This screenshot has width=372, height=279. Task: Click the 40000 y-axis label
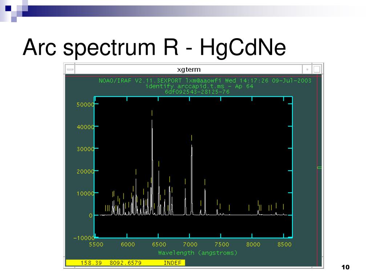coord(85,127)
